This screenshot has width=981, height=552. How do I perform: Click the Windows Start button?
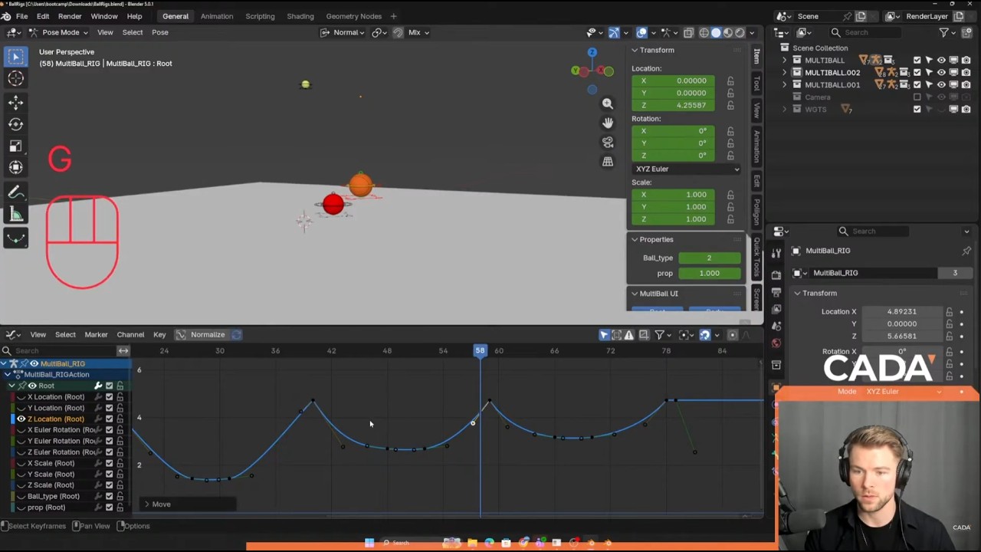coord(369,543)
